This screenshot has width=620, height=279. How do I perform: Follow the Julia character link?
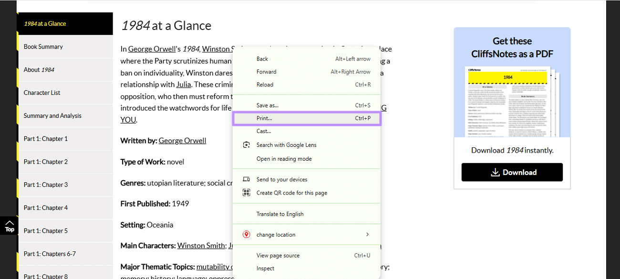[x=184, y=84]
